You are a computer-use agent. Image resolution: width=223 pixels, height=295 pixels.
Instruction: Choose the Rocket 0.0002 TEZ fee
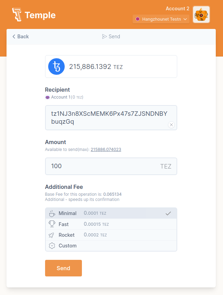pos(111,235)
